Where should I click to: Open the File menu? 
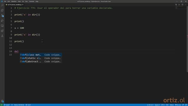tap(5, 1)
